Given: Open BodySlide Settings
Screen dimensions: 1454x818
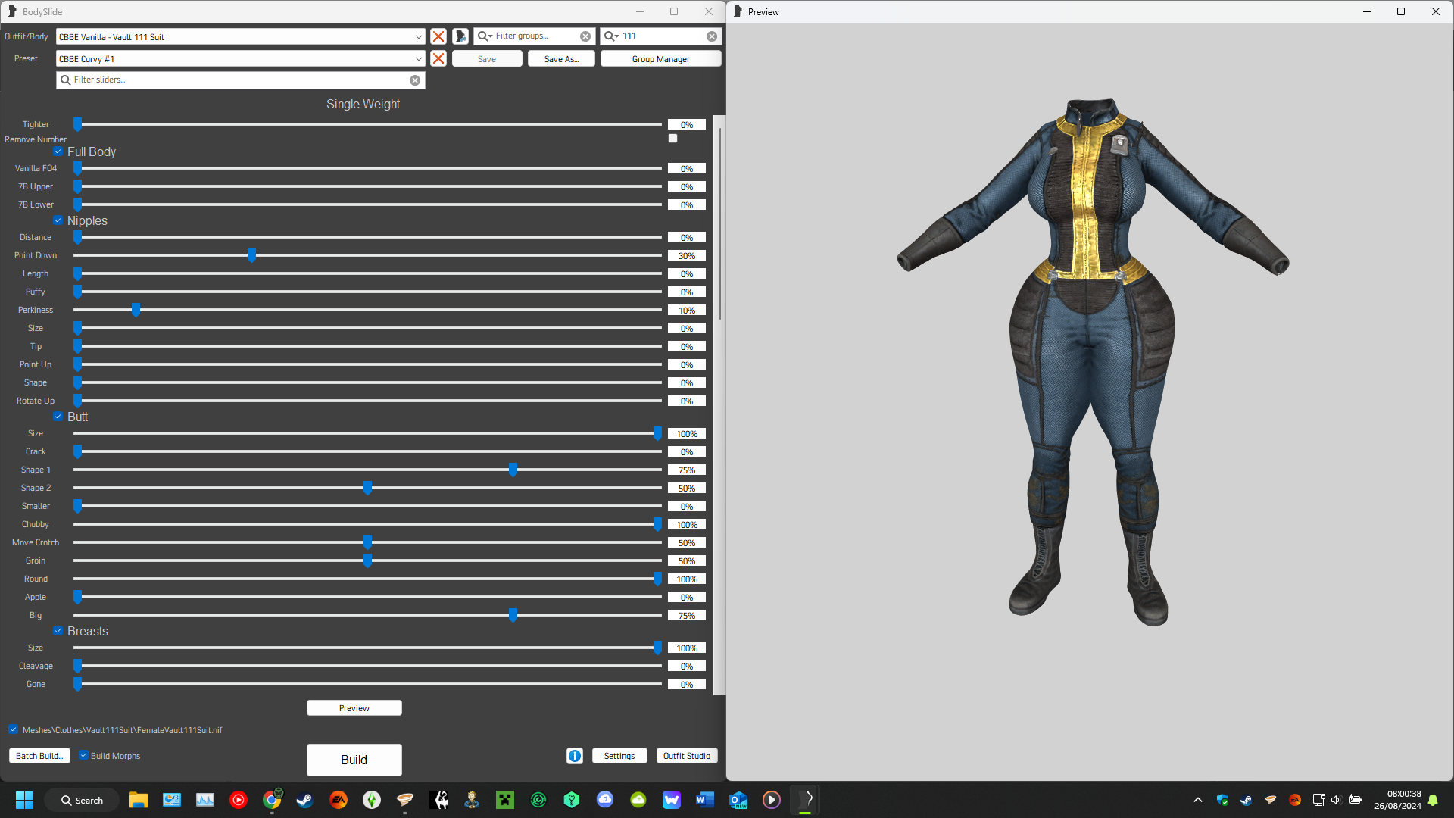Looking at the screenshot, I should (x=619, y=756).
